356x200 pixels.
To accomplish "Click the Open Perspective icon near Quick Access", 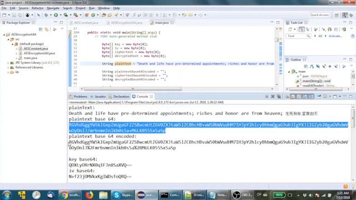I will pos(337,15).
